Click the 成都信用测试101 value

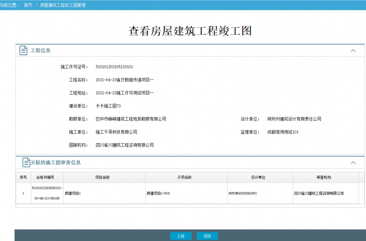click(283, 132)
